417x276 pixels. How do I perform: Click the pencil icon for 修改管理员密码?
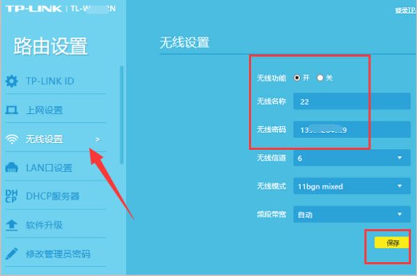pos(12,254)
